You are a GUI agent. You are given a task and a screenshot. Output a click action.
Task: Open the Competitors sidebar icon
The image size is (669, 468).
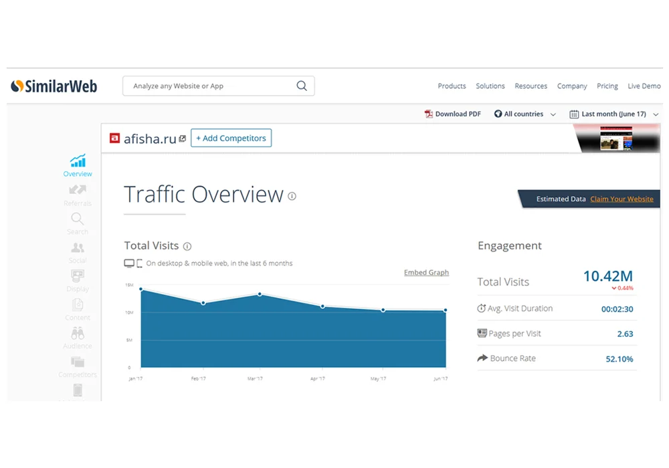point(78,367)
